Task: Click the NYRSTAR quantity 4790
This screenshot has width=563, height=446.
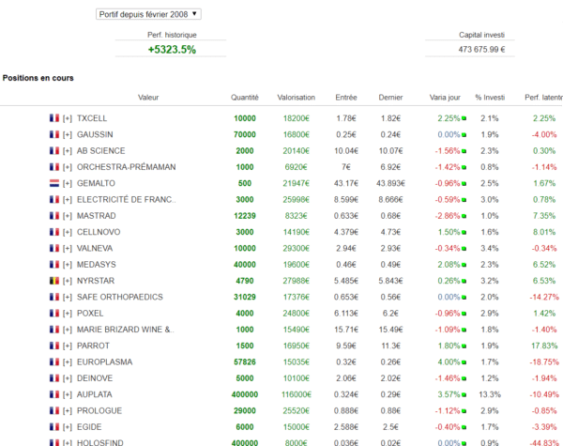Action: click(245, 281)
